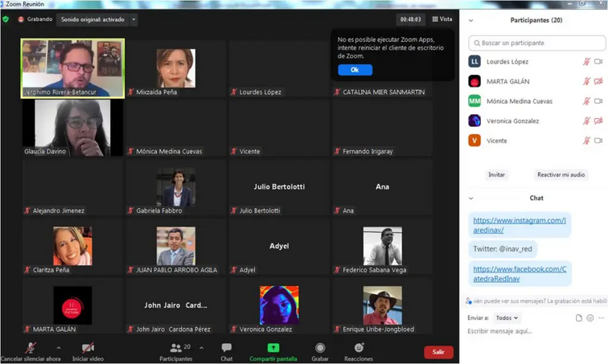Select Mixzaida Peña participant tile

[175, 68]
